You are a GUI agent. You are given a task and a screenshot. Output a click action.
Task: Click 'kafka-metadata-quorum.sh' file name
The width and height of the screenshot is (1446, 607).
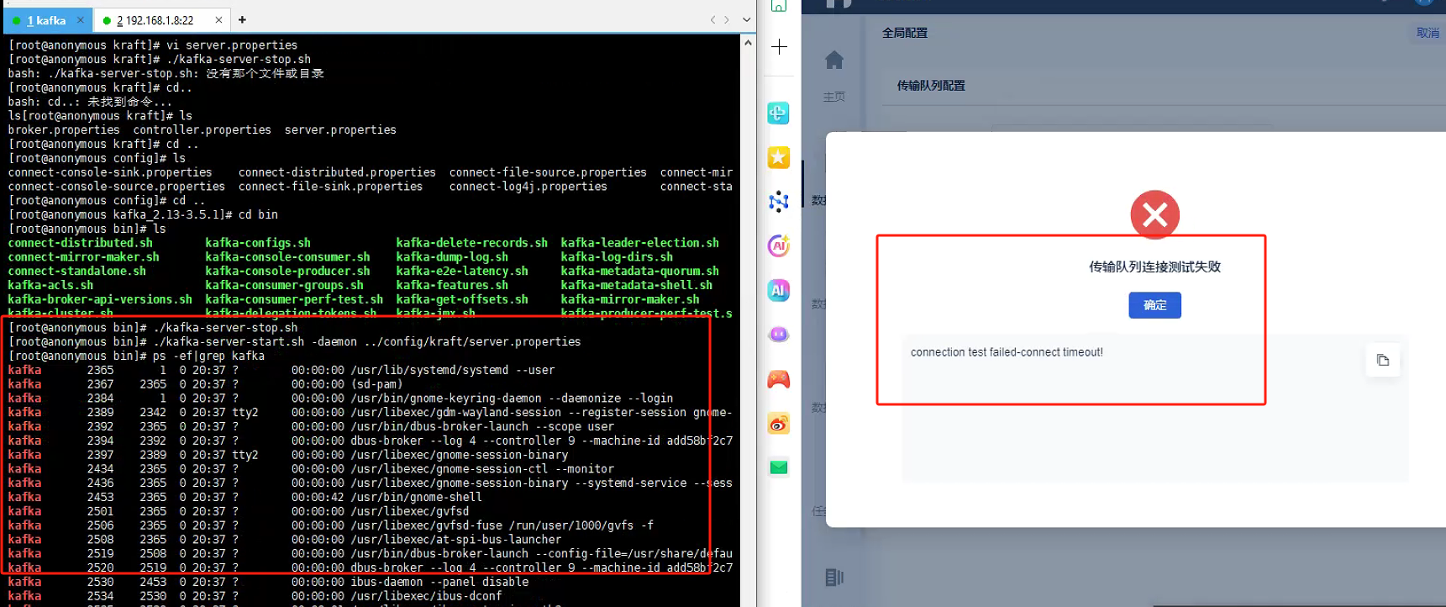(639, 272)
